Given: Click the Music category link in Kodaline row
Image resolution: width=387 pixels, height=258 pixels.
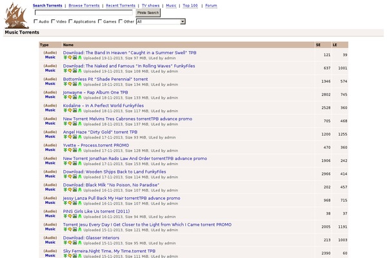Looking at the screenshot, I should (50, 110).
